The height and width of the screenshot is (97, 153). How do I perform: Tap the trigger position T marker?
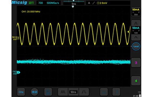pos(73,7)
